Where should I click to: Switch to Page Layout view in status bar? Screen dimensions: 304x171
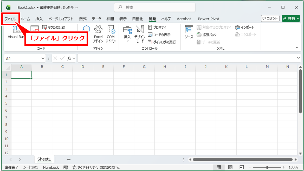(230, 167)
